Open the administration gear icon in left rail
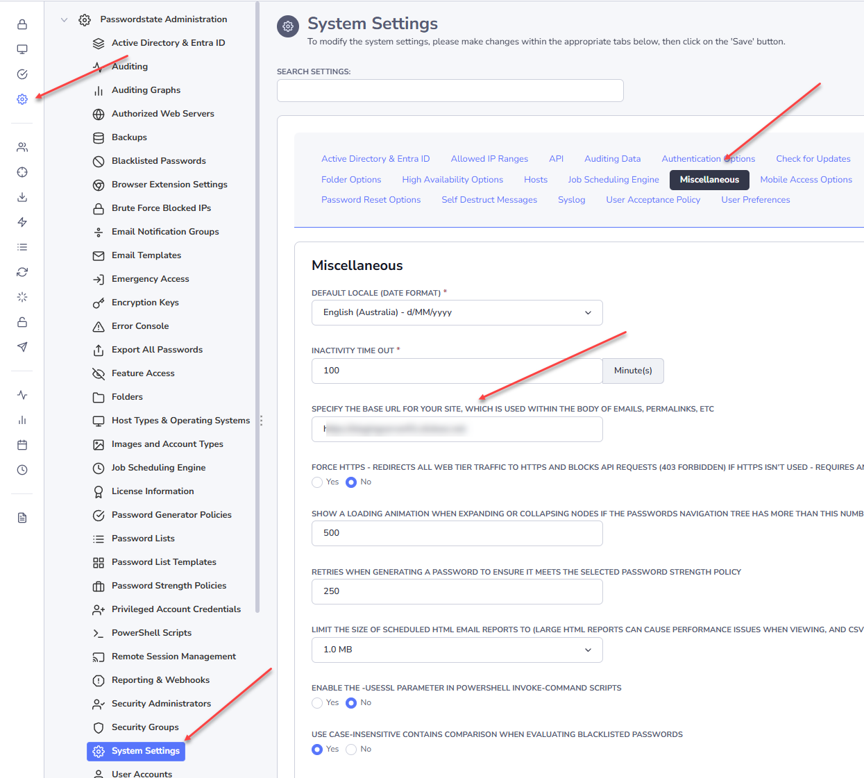The height and width of the screenshot is (778, 864). tap(22, 99)
